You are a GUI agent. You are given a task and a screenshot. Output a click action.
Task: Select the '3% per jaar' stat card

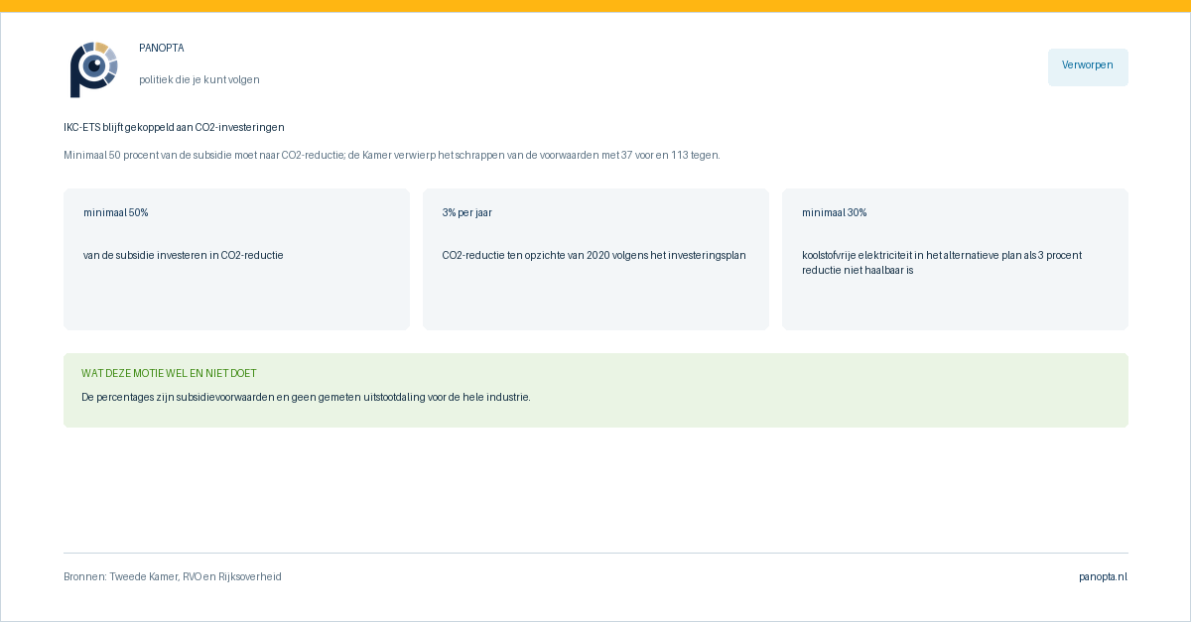coord(595,259)
